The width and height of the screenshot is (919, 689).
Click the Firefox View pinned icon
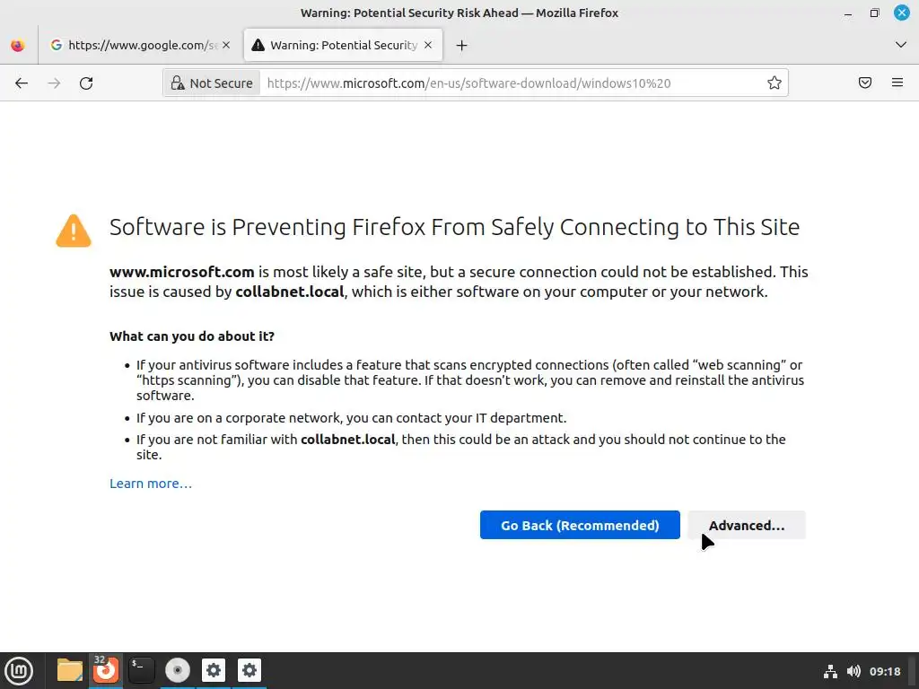point(18,45)
